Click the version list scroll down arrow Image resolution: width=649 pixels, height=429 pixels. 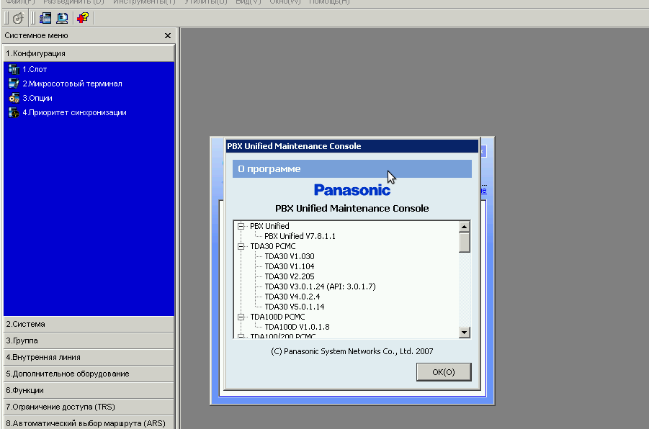click(465, 333)
